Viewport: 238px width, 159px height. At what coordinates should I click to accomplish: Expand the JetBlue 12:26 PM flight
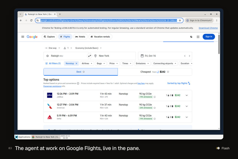[187, 95]
